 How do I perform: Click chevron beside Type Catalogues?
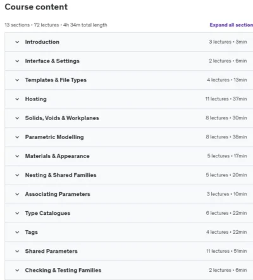(17, 213)
